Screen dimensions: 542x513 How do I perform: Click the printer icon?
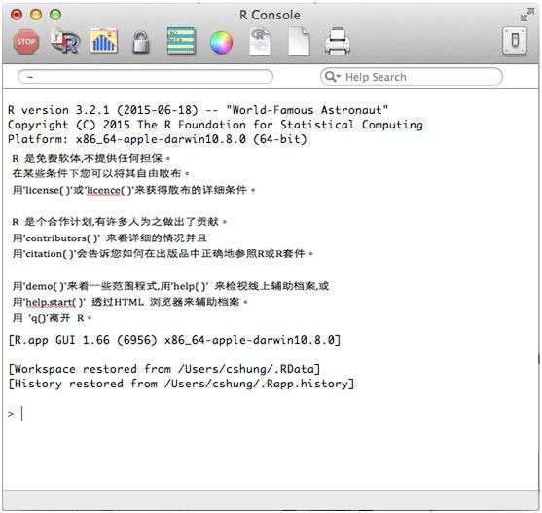(338, 42)
